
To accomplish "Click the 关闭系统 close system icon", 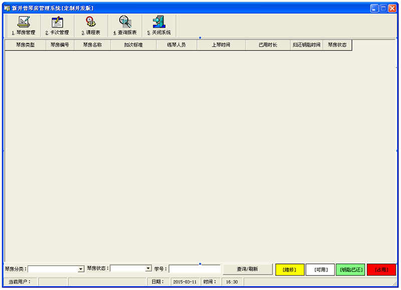I will point(159,25).
